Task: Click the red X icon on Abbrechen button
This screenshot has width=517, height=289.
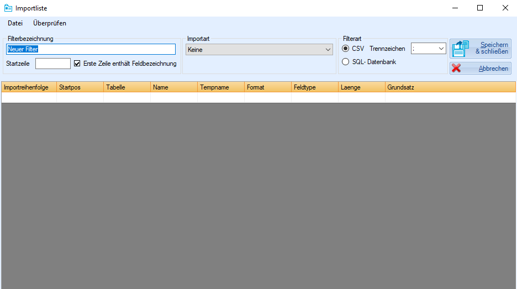Action: point(456,68)
